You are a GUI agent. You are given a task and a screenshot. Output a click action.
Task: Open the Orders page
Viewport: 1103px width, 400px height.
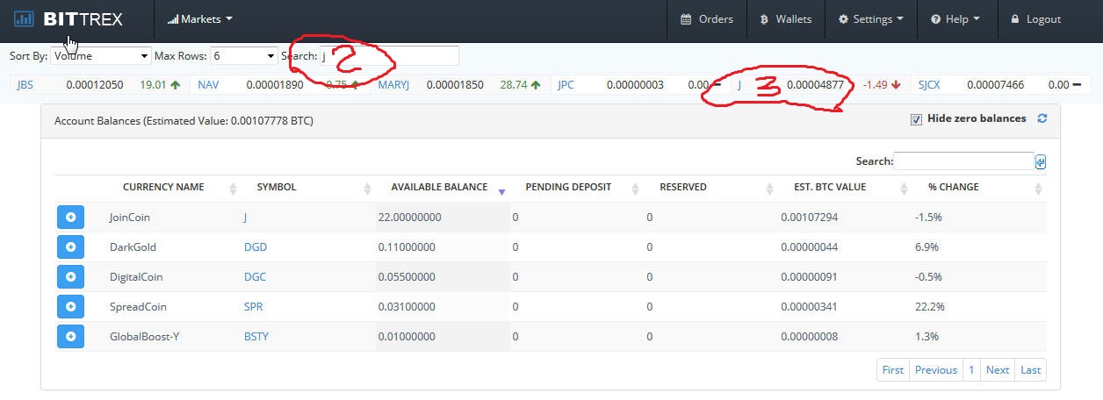pos(707,18)
